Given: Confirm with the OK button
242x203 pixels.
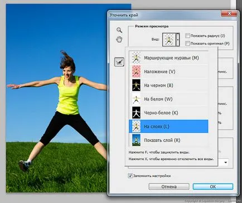Looking at the screenshot, I should (213, 186).
